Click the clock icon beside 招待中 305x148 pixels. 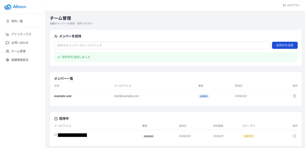coord(56,119)
